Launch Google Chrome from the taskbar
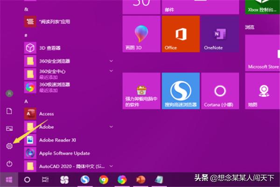Viewport: 280px width, 187px height. click(x=104, y=180)
